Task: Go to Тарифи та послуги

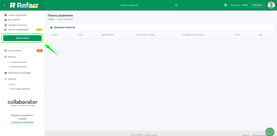Action: [x=17, y=25]
